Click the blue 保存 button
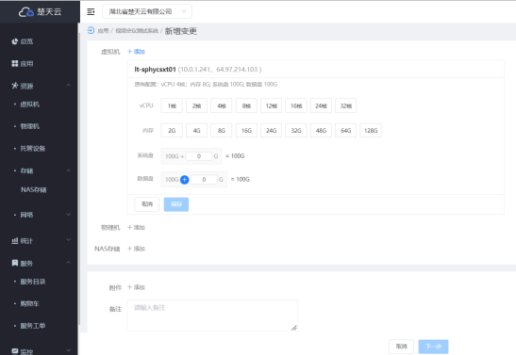The image size is (516, 355). 176,204
